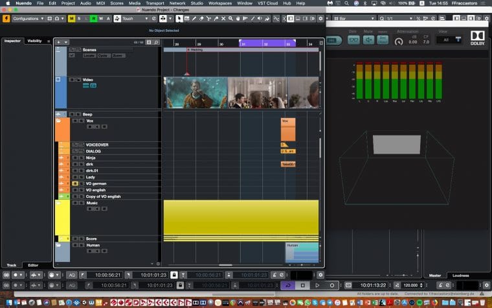Toggle the green Read automation (R) button
492x308 pixels.
(93, 19)
